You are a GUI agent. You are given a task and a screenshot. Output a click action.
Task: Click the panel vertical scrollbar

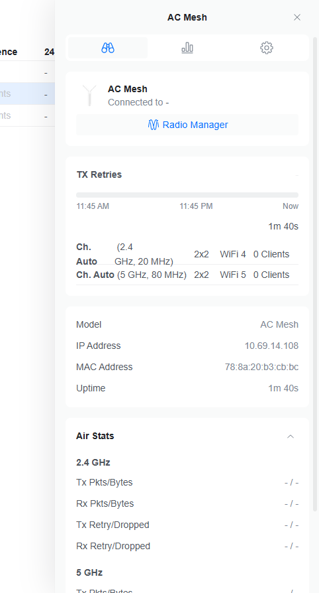click(x=315, y=274)
